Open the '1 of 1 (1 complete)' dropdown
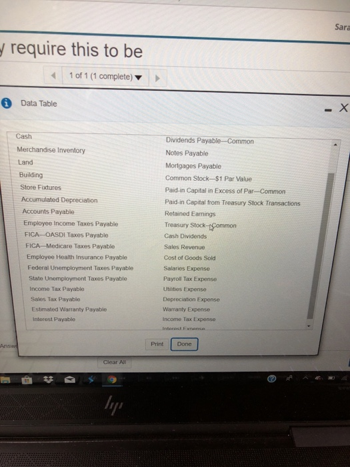This screenshot has width=350, height=467. point(105,77)
